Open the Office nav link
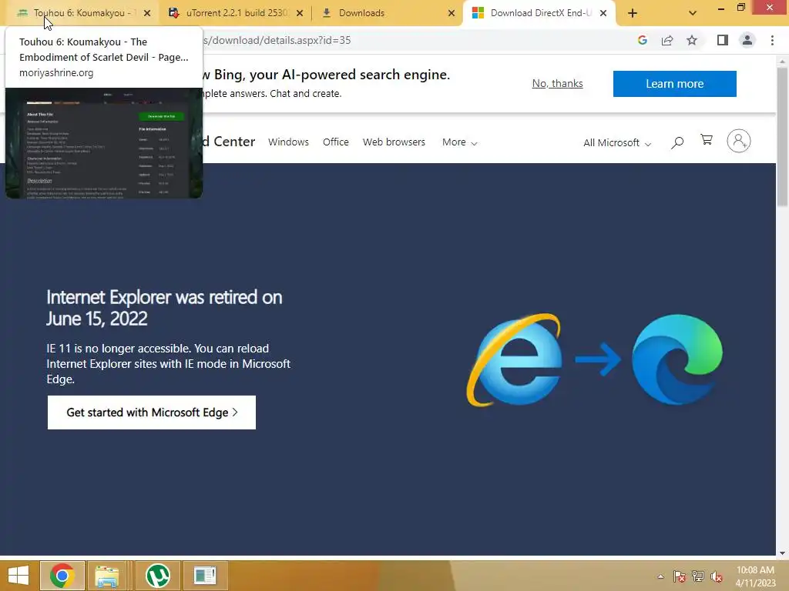 coord(336,142)
